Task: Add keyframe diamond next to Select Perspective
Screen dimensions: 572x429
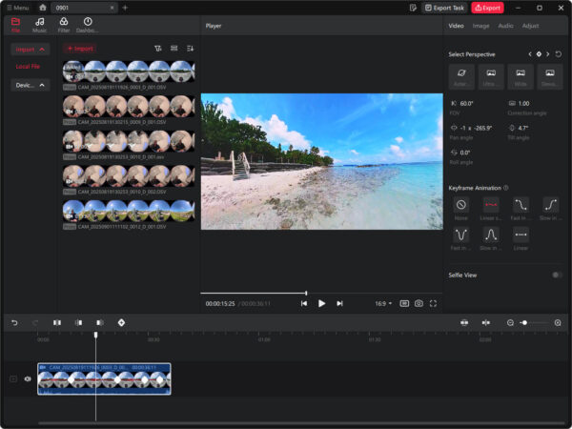Action: point(539,54)
